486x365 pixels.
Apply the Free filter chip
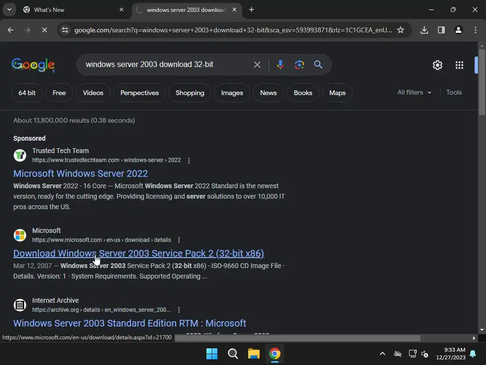[x=59, y=93]
